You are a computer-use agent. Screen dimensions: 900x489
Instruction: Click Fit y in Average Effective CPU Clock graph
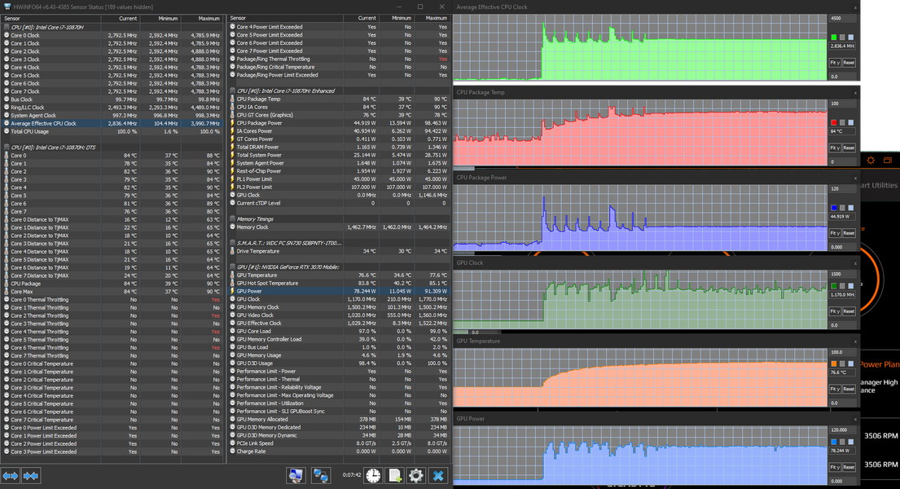tap(835, 63)
